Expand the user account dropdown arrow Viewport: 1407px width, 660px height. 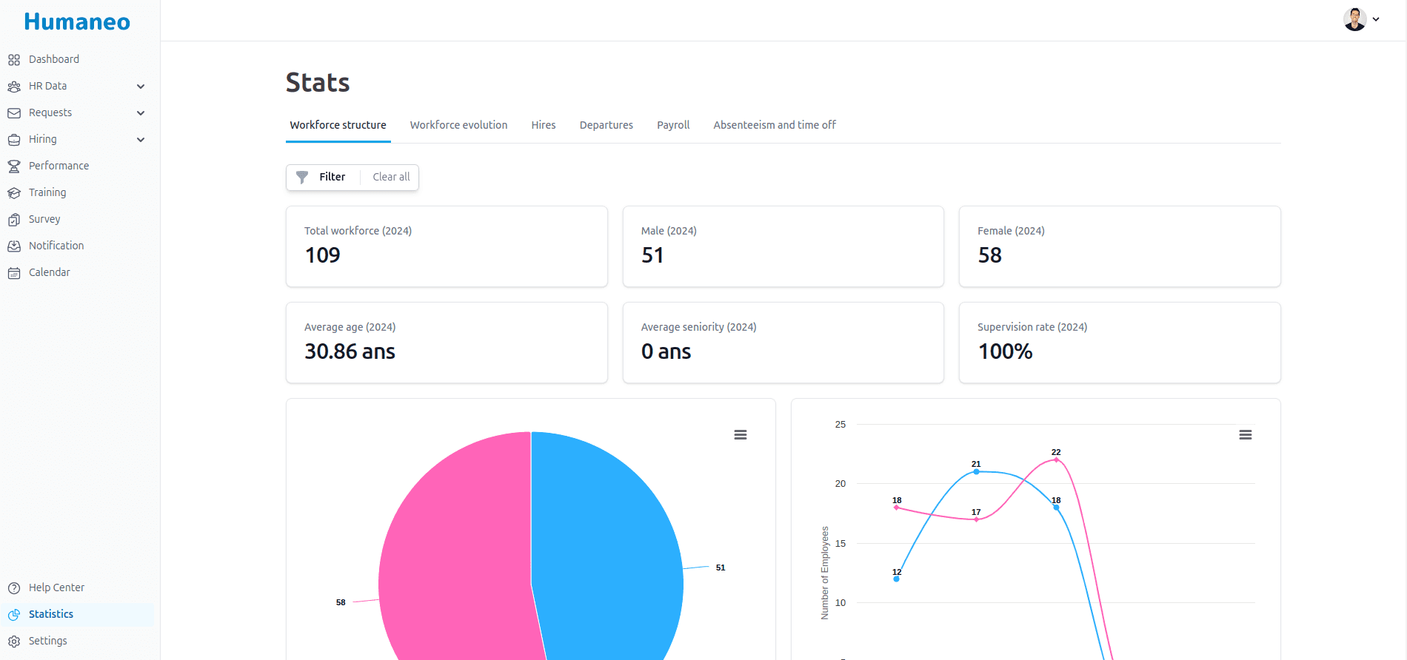(1376, 19)
